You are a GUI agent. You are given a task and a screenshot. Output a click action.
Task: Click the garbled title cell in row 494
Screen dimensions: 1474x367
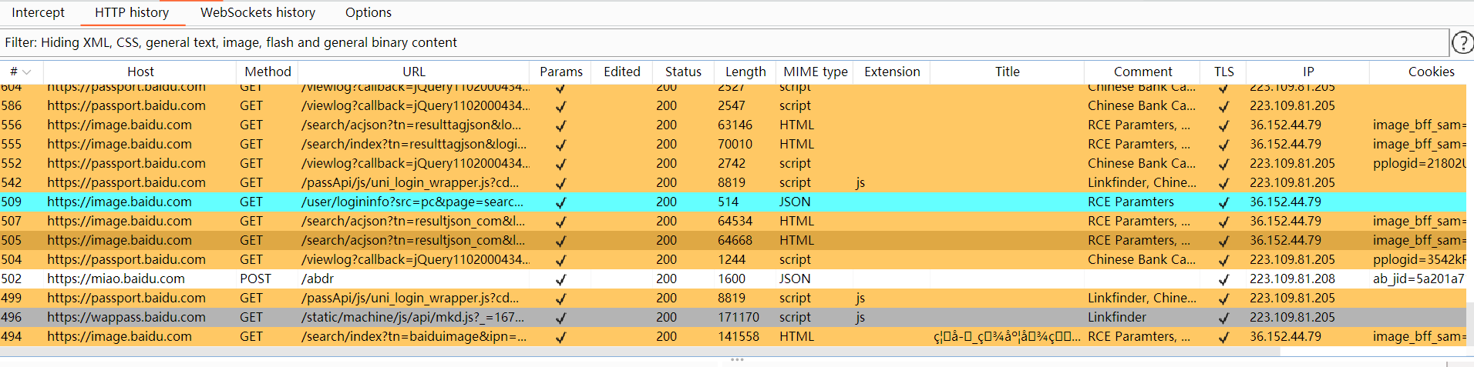point(1007,336)
